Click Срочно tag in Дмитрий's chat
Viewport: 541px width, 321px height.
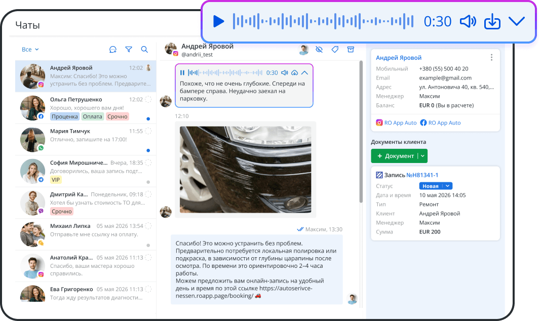62,211
